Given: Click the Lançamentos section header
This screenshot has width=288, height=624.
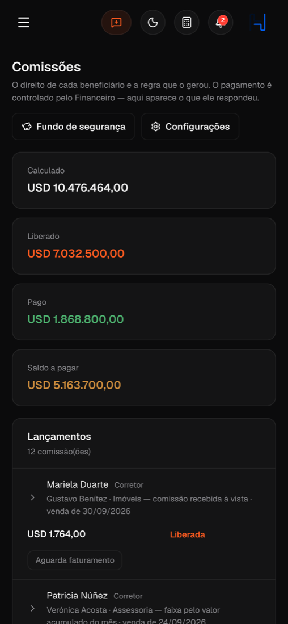Looking at the screenshot, I should pos(60,437).
